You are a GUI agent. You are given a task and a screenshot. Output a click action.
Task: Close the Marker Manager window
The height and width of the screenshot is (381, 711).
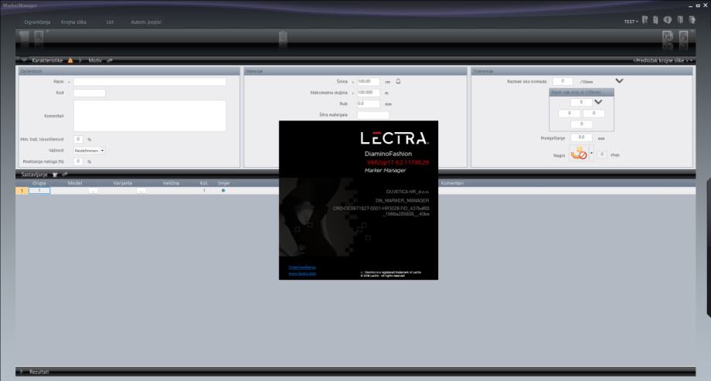[x=705, y=5]
